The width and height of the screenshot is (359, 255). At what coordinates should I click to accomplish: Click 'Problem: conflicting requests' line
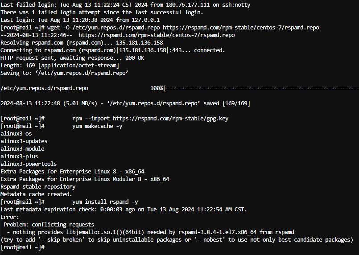point(49,225)
